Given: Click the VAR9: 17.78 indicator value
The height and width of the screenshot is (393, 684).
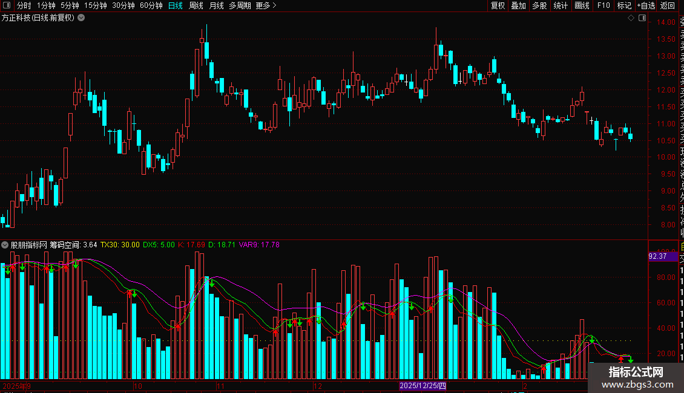Looking at the screenshot, I should [259, 245].
